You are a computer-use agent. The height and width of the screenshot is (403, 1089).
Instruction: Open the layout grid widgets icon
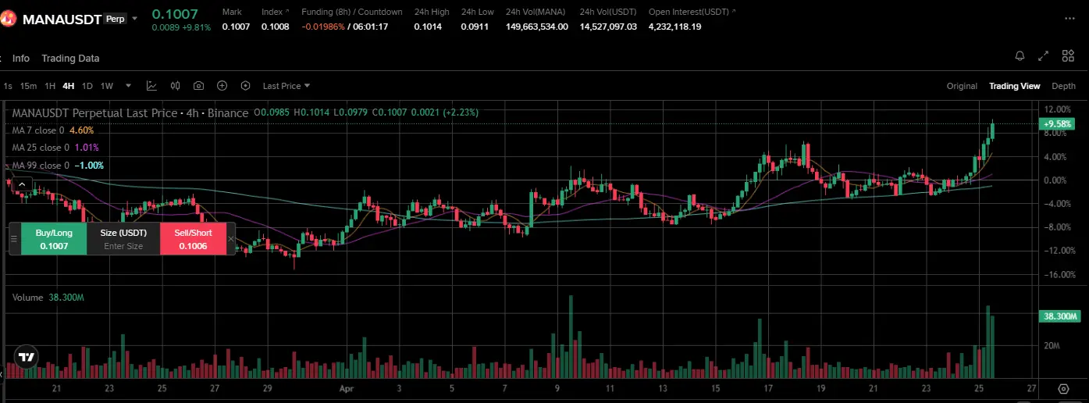coord(1068,56)
